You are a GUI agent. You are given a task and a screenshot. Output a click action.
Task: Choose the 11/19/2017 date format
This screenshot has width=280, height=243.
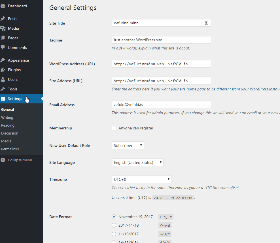tap(114, 234)
